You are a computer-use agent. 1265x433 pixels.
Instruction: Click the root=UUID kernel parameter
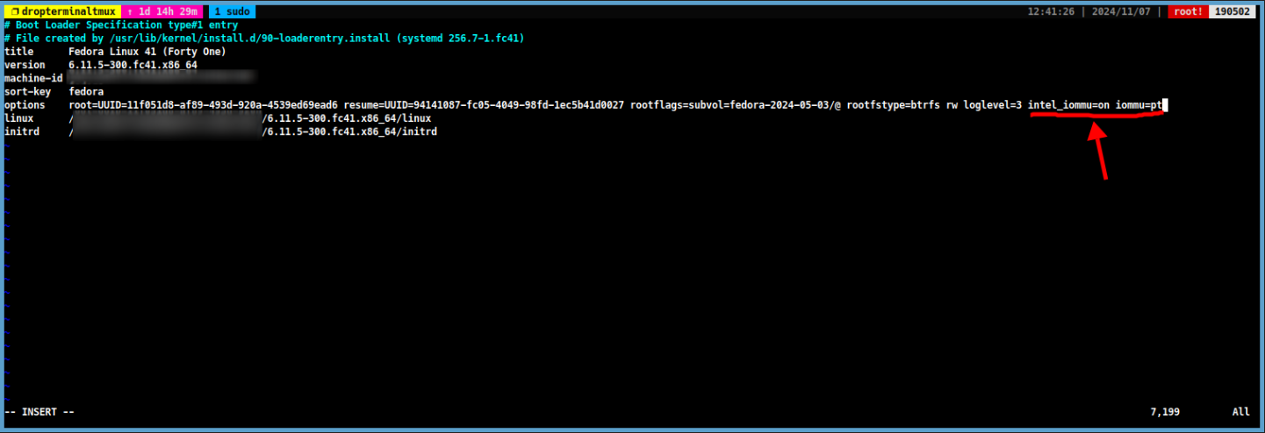[203, 105]
